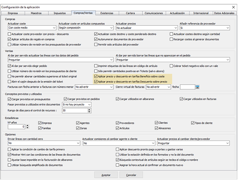
Task: Toggle Autonumerar documentos de proveedor checkbox
Action: [x=96, y=40]
